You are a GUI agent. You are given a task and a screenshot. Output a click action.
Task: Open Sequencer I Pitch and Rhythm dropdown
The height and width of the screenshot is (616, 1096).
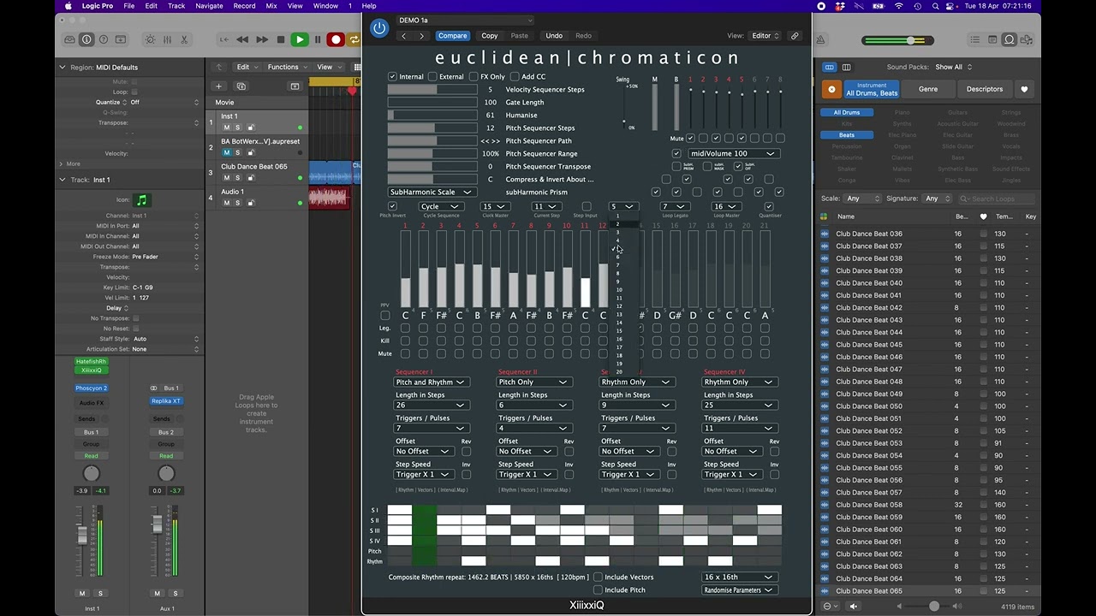pos(430,382)
